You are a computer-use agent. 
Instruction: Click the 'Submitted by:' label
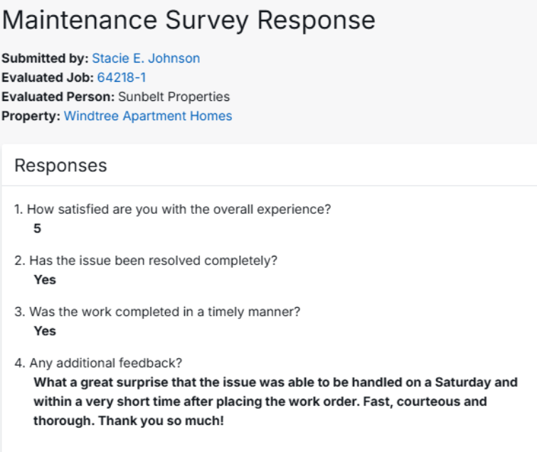[45, 58]
